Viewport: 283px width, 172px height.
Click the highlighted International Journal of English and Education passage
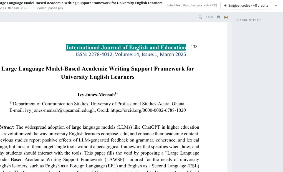[126, 47]
